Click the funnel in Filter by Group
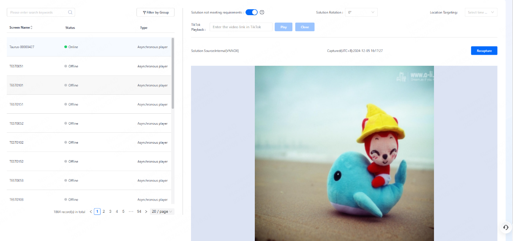The height and width of the screenshot is (241, 513). tap(145, 13)
